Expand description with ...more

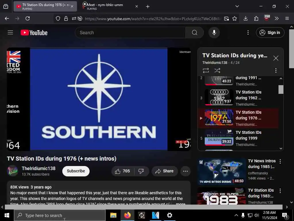[x=180, y=204]
